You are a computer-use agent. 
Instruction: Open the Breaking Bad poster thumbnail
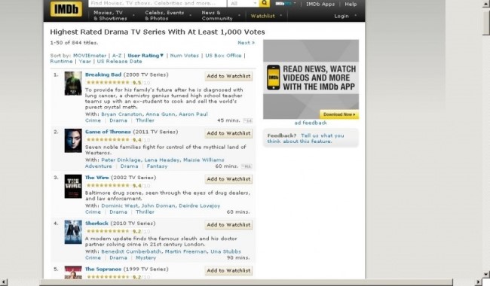(73, 84)
